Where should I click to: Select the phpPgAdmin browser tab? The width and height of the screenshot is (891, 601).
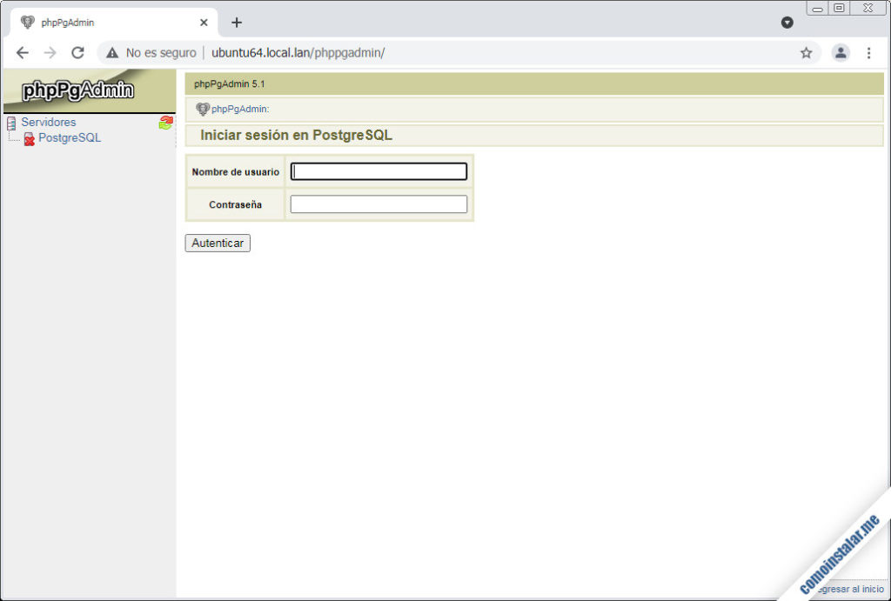pyautogui.click(x=104, y=23)
